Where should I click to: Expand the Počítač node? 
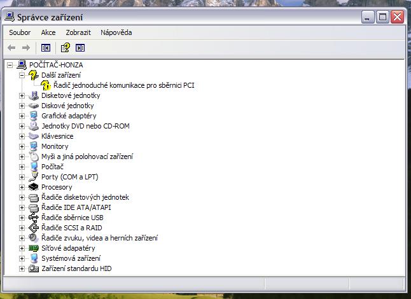(x=22, y=167)
